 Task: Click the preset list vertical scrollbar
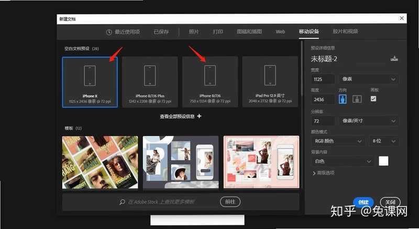coord(302,68)
